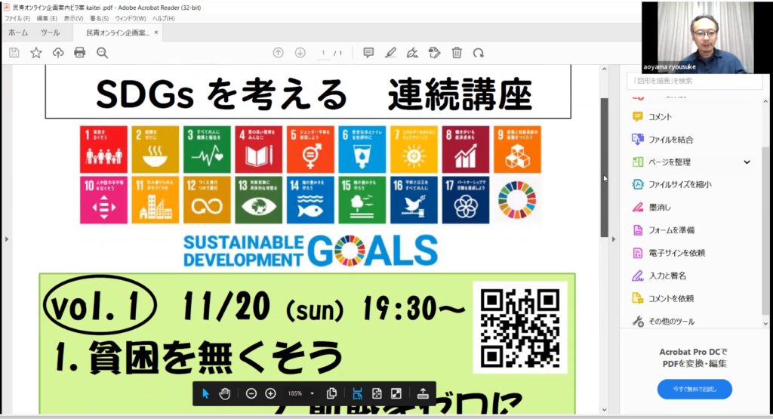Click the upload to cloud icon
Viewport: 773px width, 419px height.
click(x=57, y=53)
